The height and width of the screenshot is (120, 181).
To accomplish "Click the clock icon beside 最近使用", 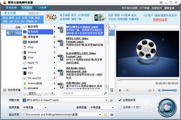I will click(x=25, y=27).
